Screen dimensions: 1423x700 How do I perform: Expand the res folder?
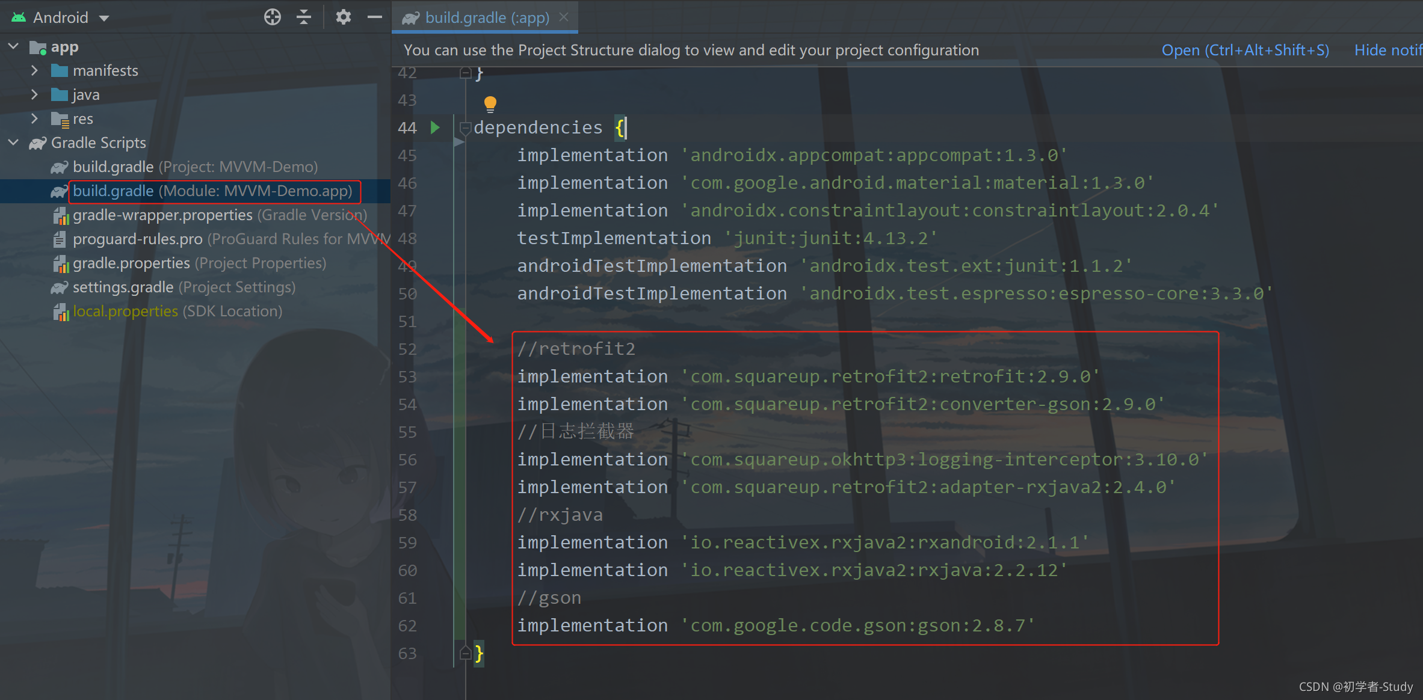34,118
